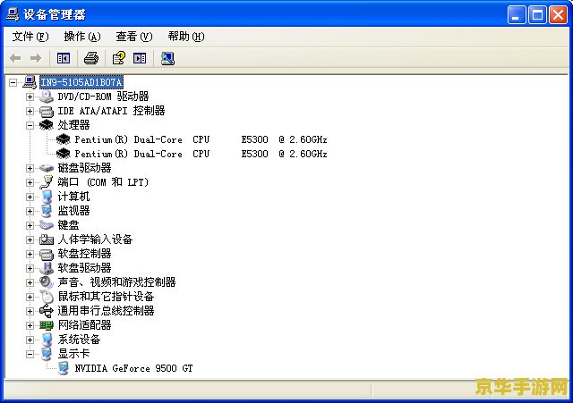This screenshot has height=403, width=573.
Task: Minimize the 设备管理器 window
Action: click(517, 15)
